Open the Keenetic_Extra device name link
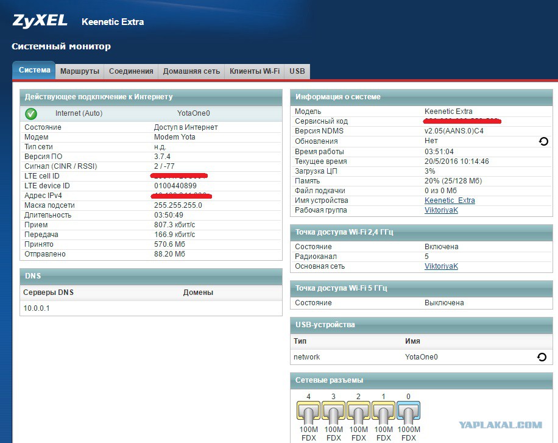The image size is (558, 443). [450, 200]
